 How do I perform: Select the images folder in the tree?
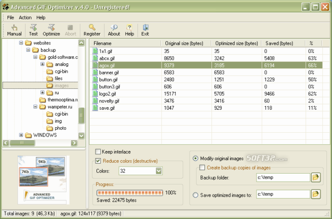point(57,85)
